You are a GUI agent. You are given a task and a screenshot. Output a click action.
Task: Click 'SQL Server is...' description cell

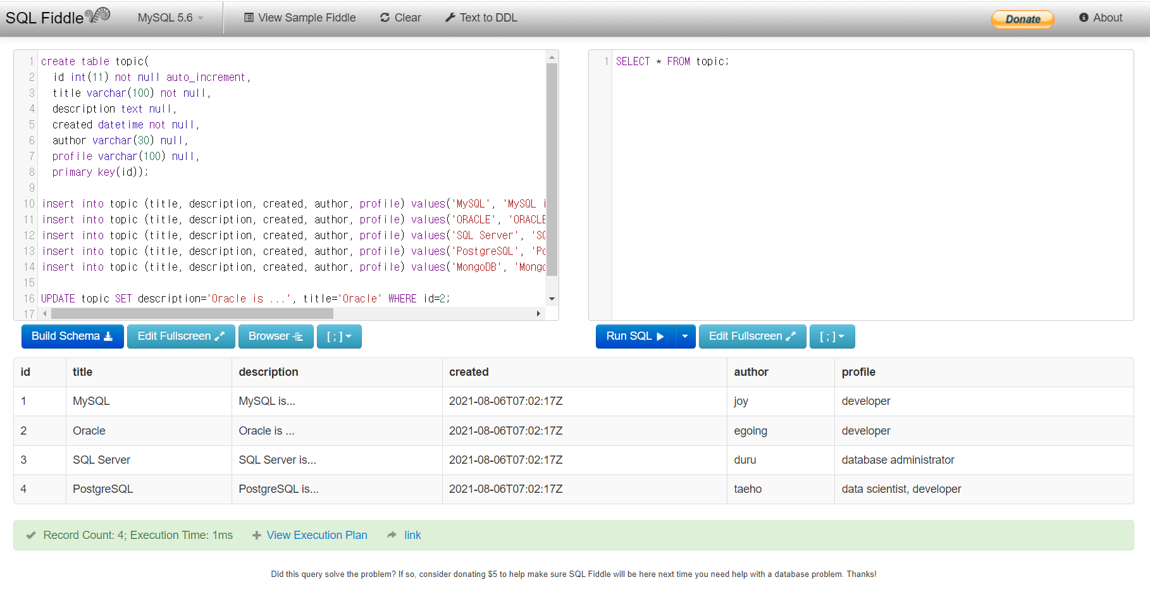click(337, 460)
